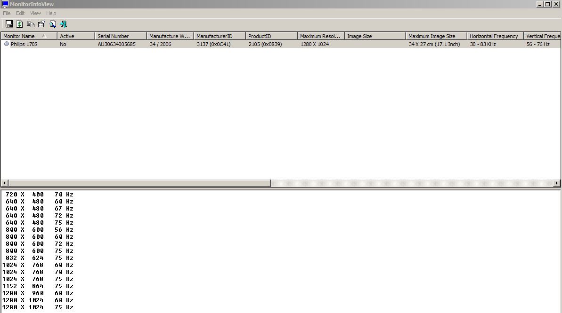
Task: Click the 800 X 600 75 Hz line
Action: pyautogui.click(x=40, y=251)
